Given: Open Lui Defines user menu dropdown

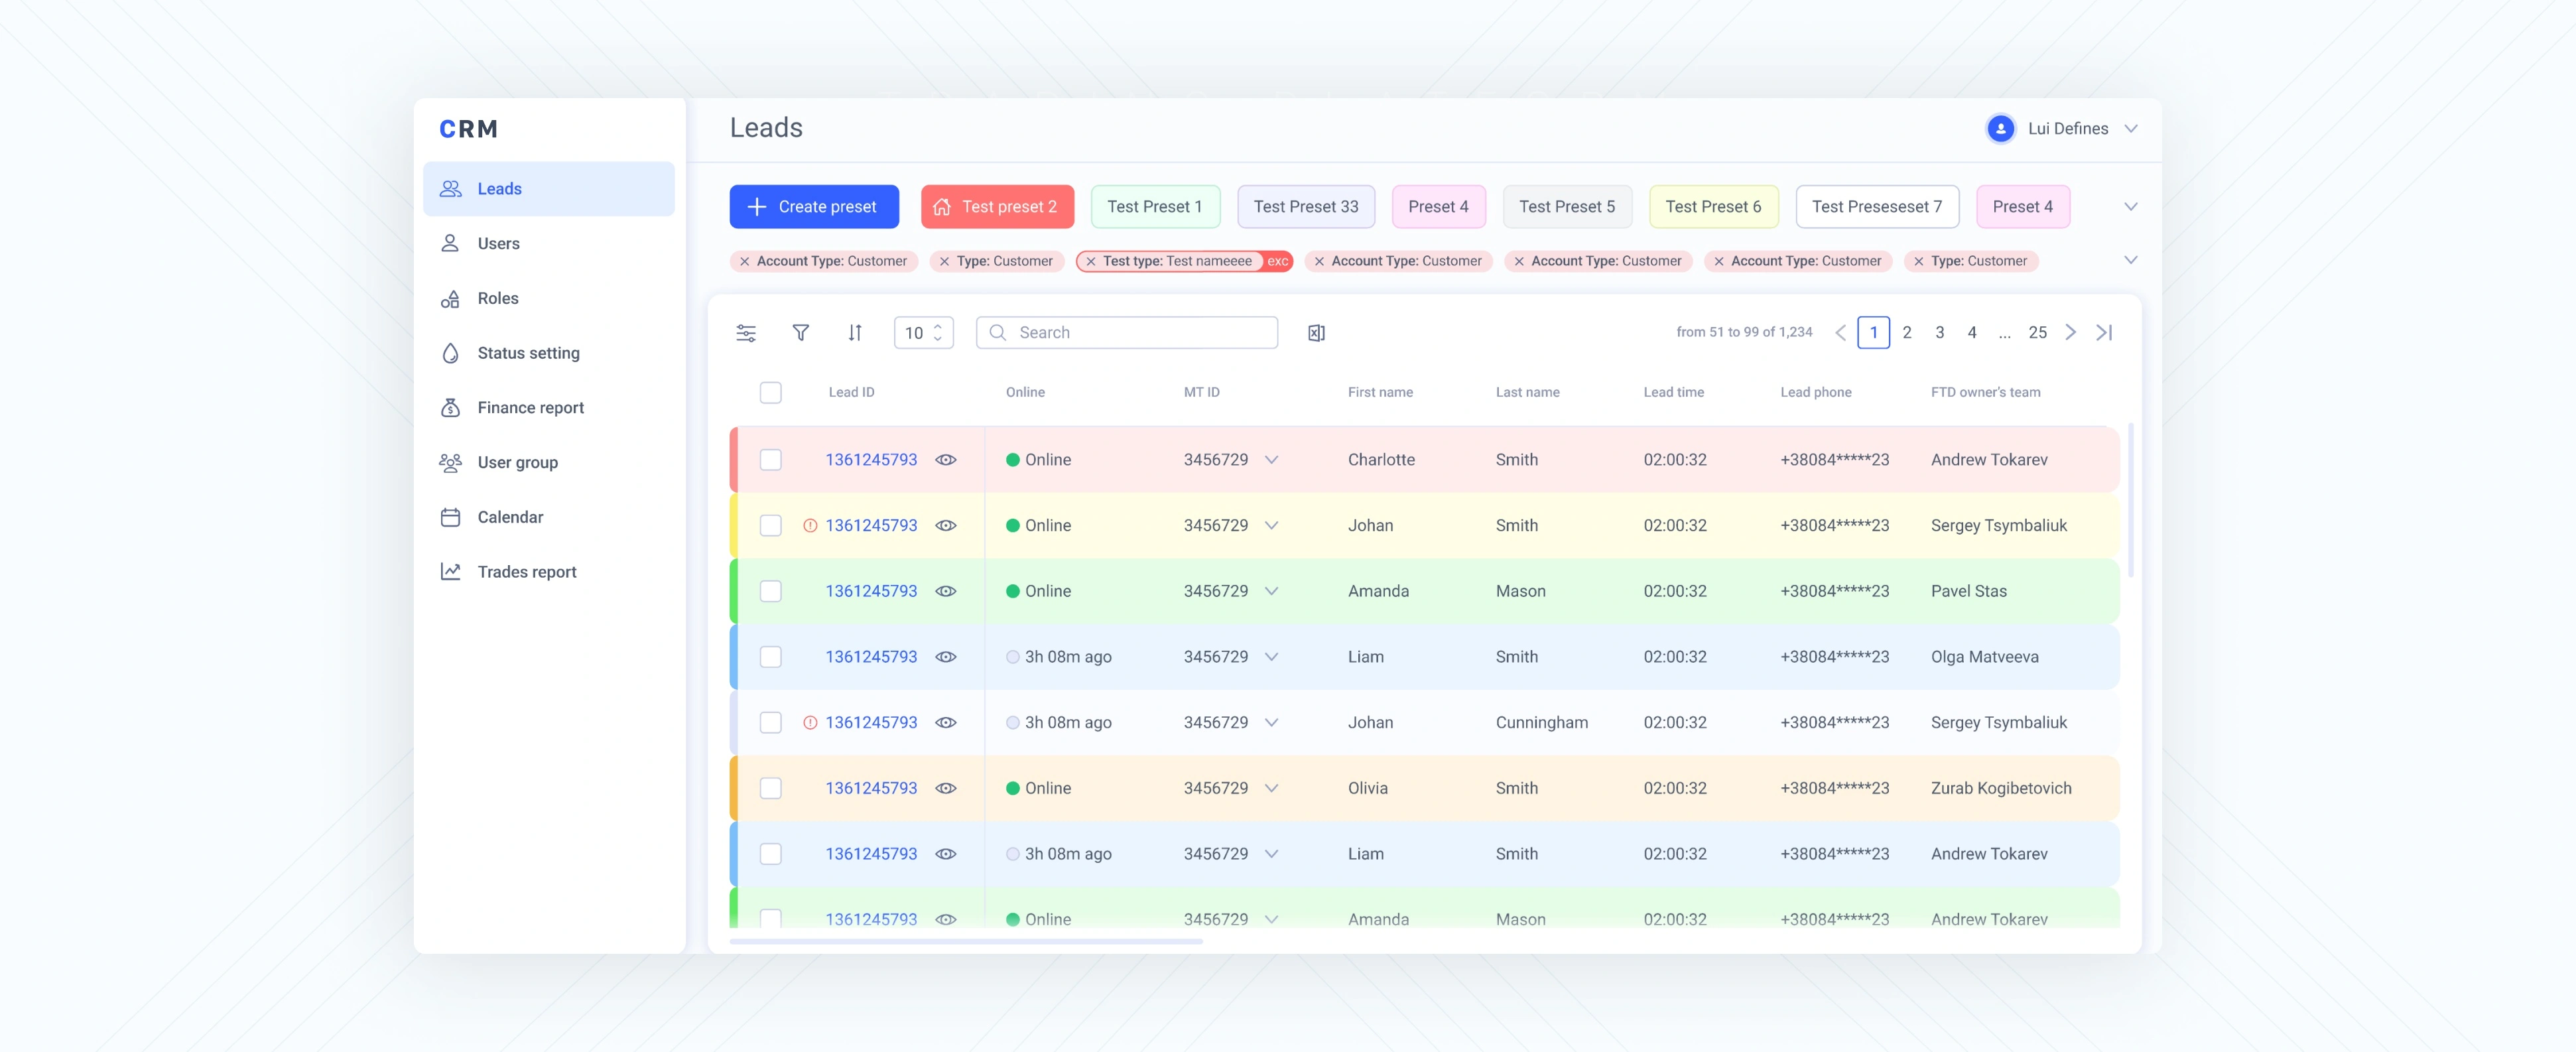Looking at the screenshot, I should click(x=2131, y=129).
